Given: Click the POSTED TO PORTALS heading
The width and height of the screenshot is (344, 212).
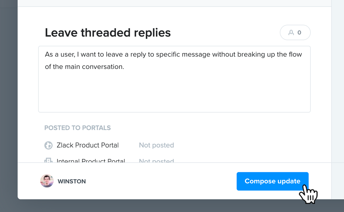Looking at the screenshot, I should click(x=78, y=128).
